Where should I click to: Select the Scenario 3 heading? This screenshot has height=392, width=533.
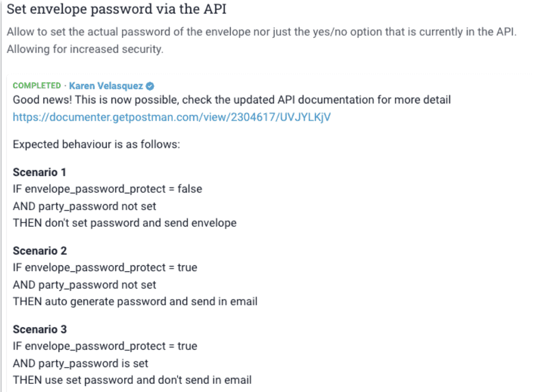pos(40,329)
